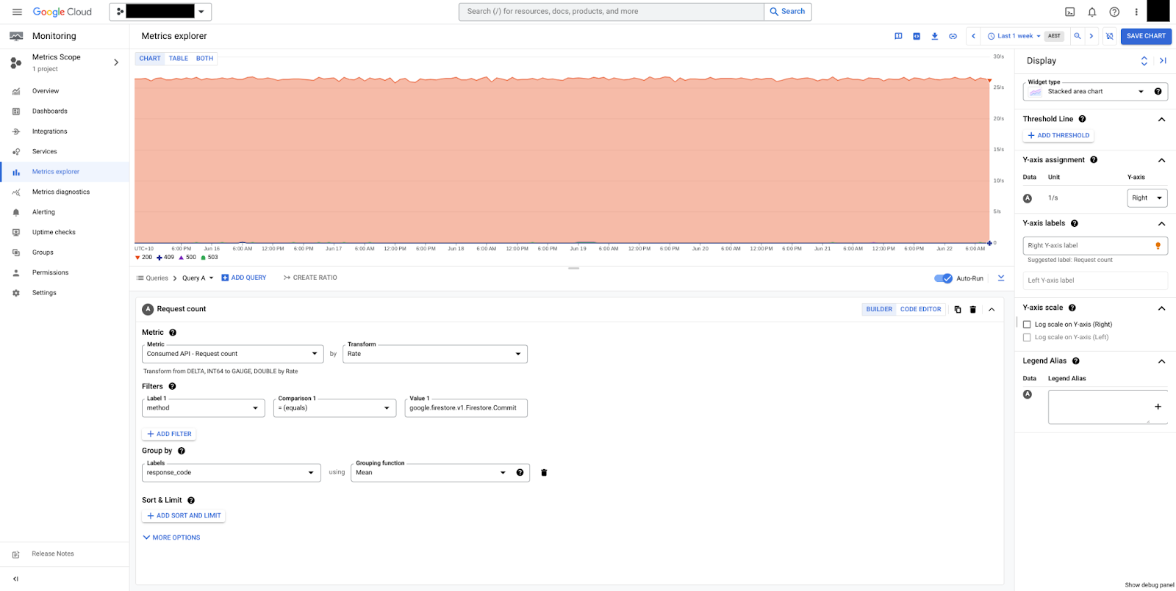The height and width of the screenshot is (591, 1176).
Task: Open the Widget type dropdown
Action: tap(1086, 92)
